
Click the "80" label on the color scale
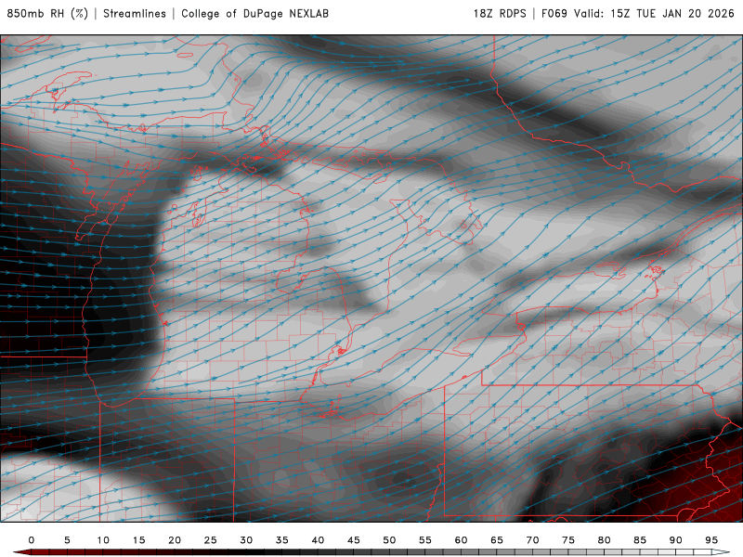tap(605, 540)
